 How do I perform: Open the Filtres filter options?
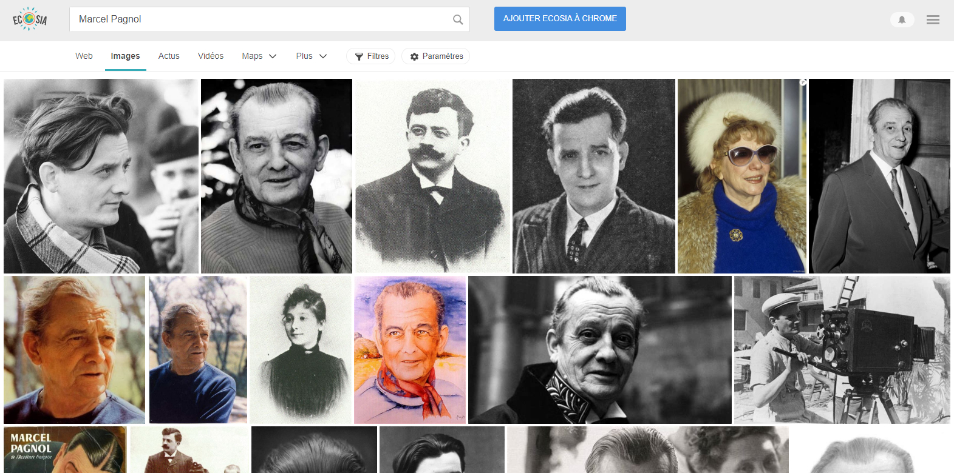371,56
